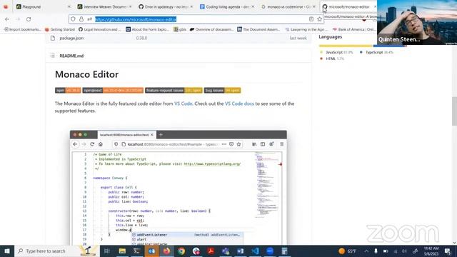Switch to Firefox on the taskbar
Image resolution: width=457 pixels, height=257 pixels.
point(166,251)
